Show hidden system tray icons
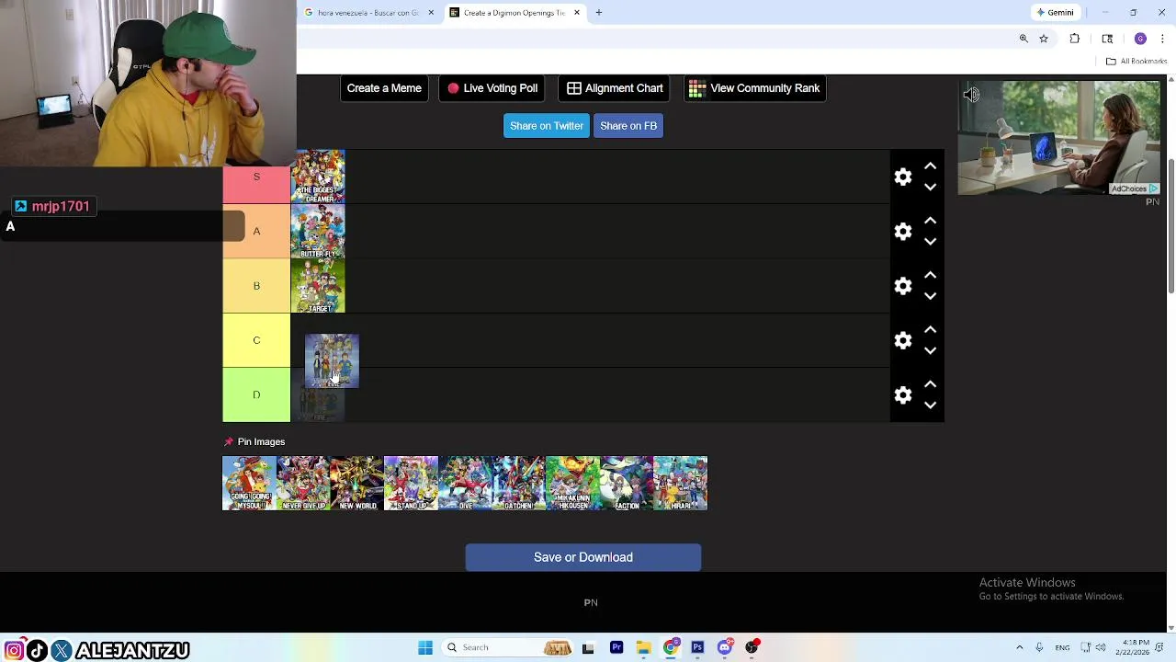The image size is (1176, 662). 1019,647
